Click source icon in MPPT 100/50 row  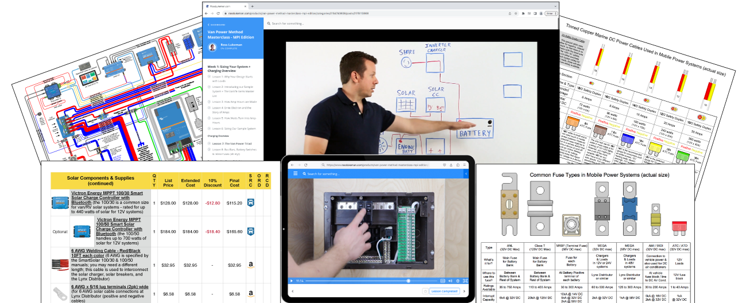(x=251, y=231)
